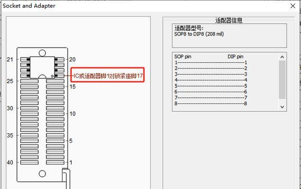Click socket pin label 25

point(10,81)
